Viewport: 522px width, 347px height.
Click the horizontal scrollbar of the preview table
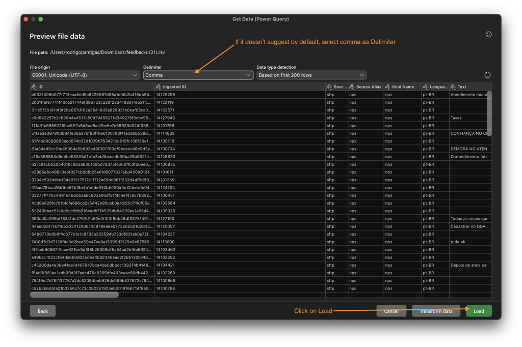(x=74, y=295)
